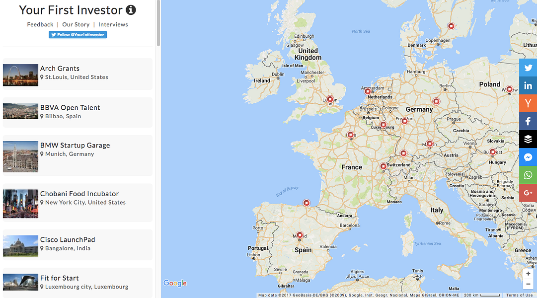Click the St.Louis, United States location text

point(77,77)
